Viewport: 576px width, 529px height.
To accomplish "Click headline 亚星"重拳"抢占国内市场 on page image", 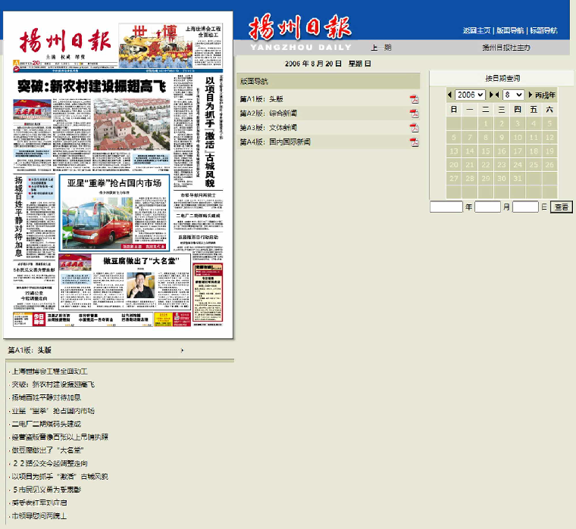I will pyautogui.click(x=114, y=183).
